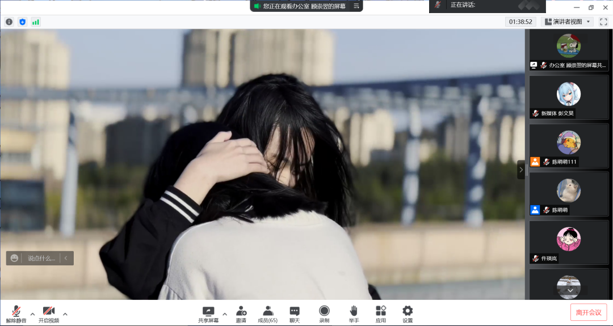The image size is (613, 326).
Task: Click the 共享屏幕 share screen button
Action: 208,313
